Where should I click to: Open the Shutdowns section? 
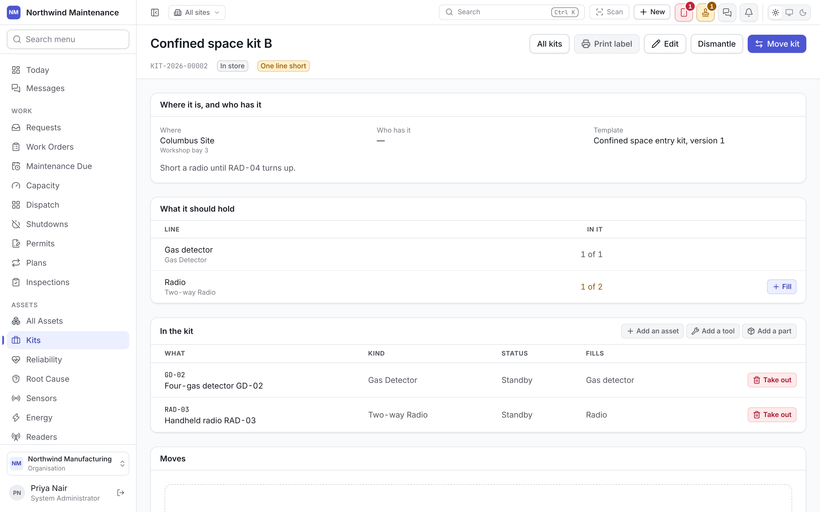coord(68,224)
